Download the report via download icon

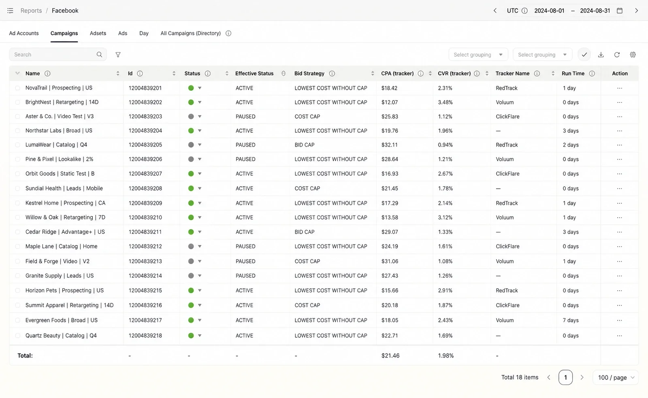(x=601, y=55)
